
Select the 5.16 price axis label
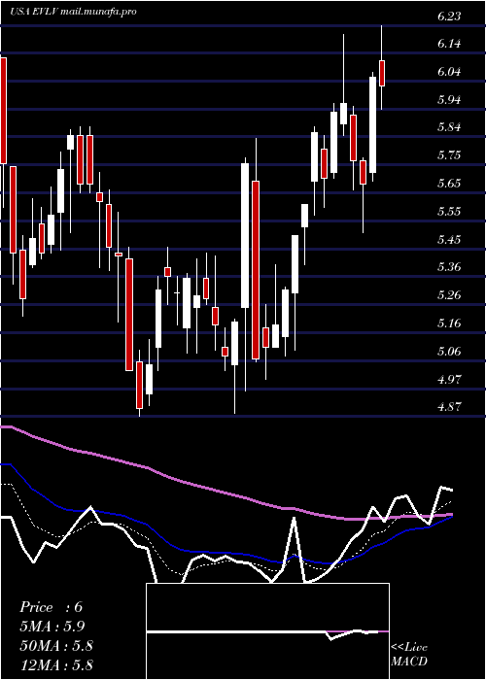449,323
